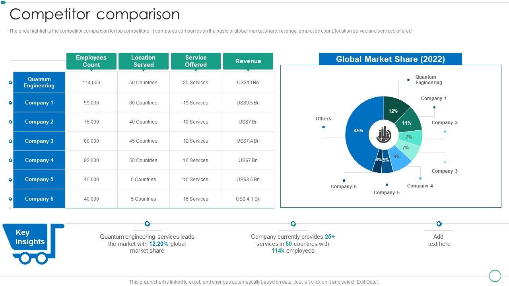
Task: Click the ring marker above 'Company currently provides' insight
Action: (x=293, y=224)
